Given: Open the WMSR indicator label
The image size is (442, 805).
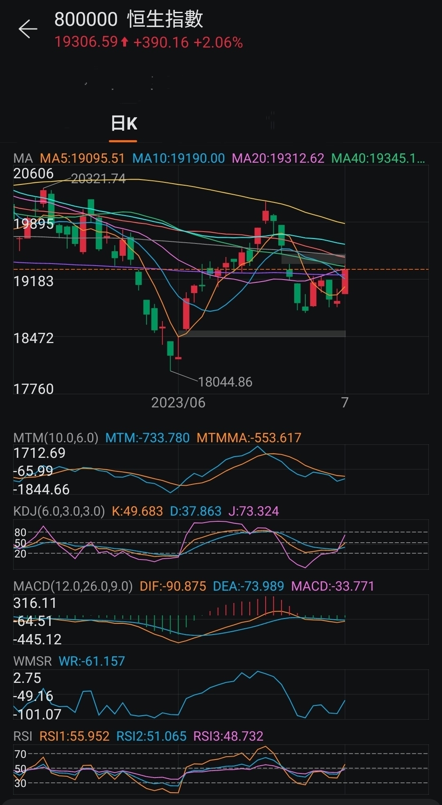Looking at the screenshot, I should tap(33, 661).
